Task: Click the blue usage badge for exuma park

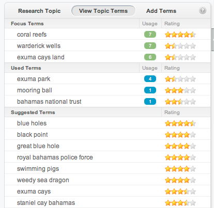Action: (x=150, y=79)
